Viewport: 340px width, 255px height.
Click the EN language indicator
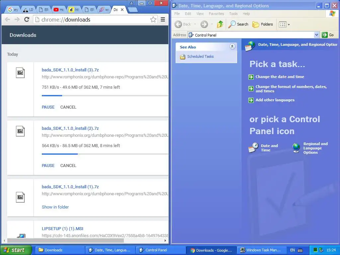click(x=292, y=250)
